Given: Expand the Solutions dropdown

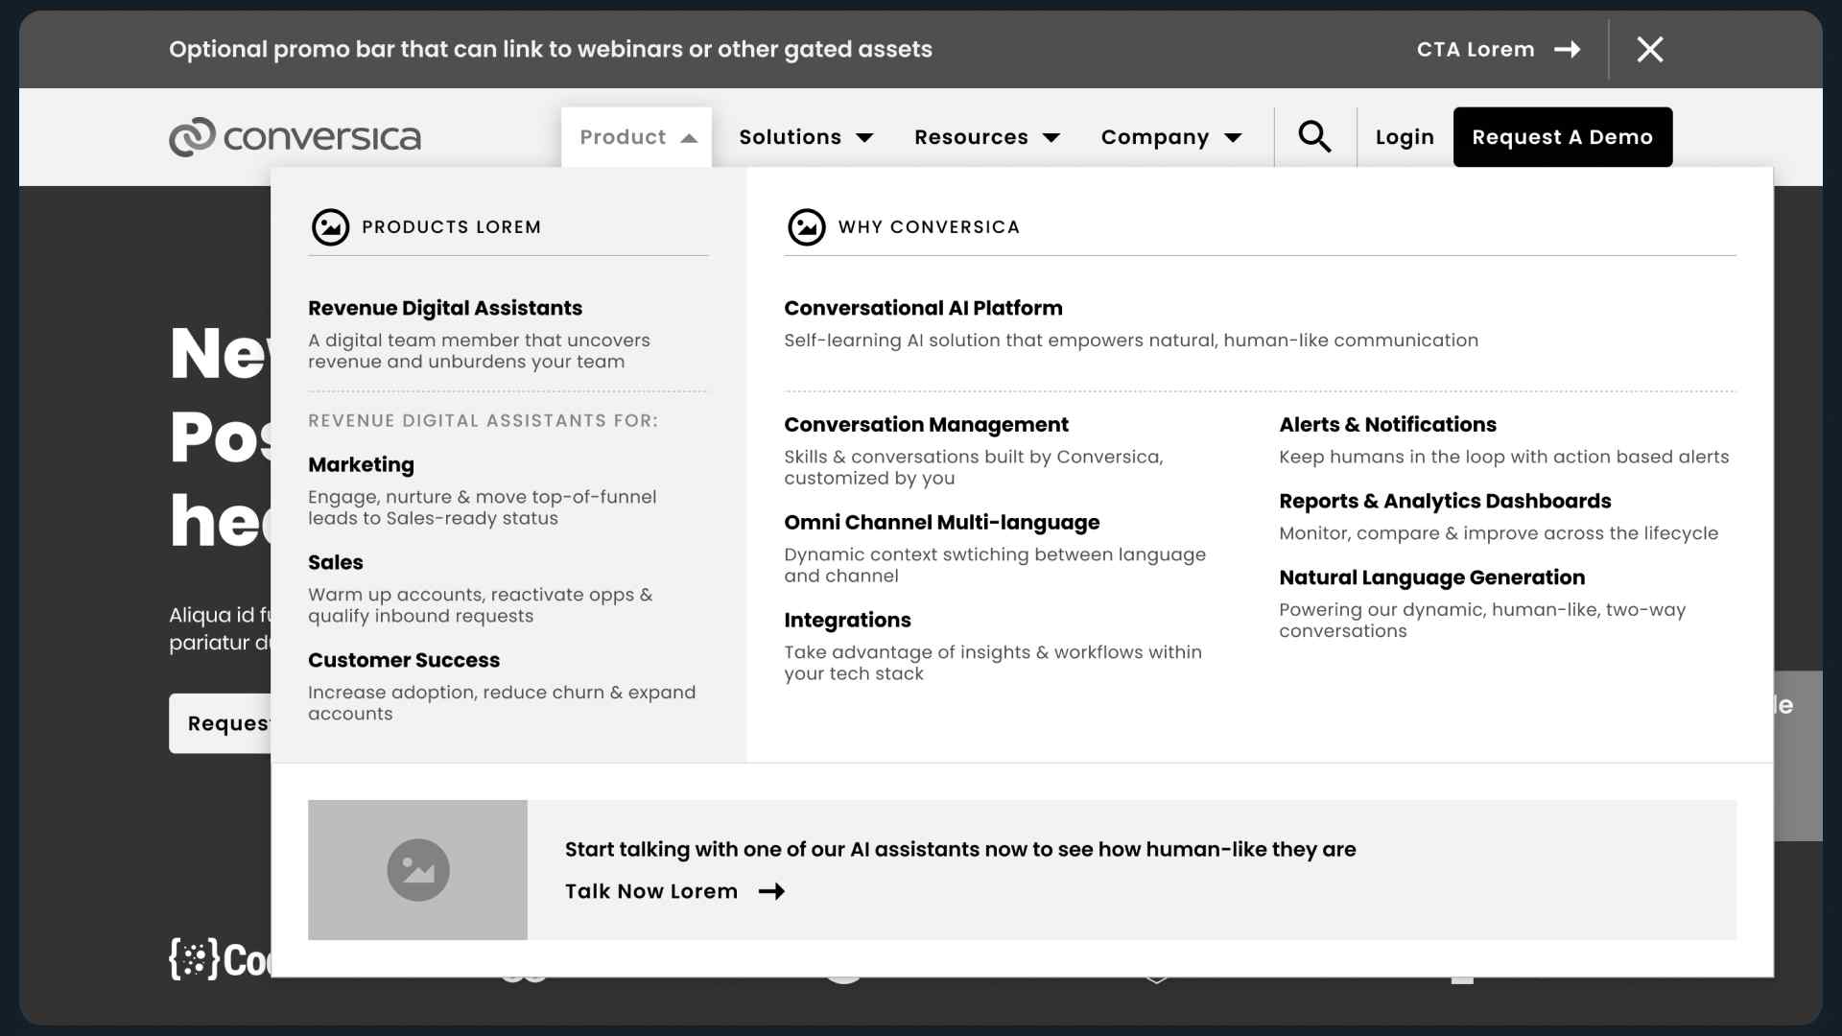Looking at the screenshot, I should click(x=806, y=137).
